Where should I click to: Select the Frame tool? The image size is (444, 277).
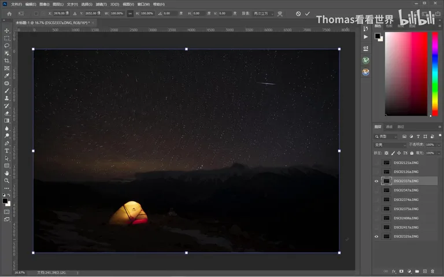tap(7, 68)
